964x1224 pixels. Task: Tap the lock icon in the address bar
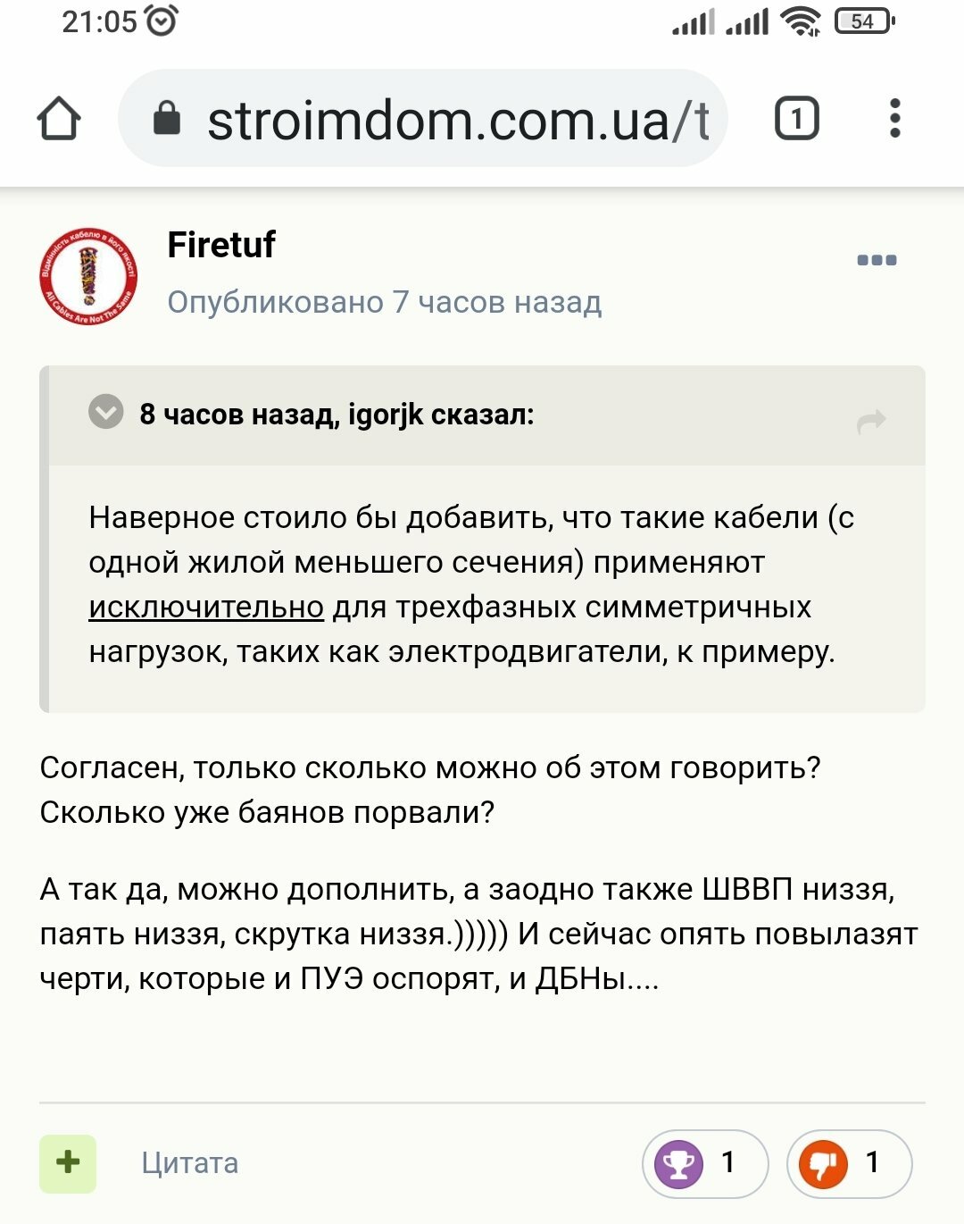tap(167, 118)
